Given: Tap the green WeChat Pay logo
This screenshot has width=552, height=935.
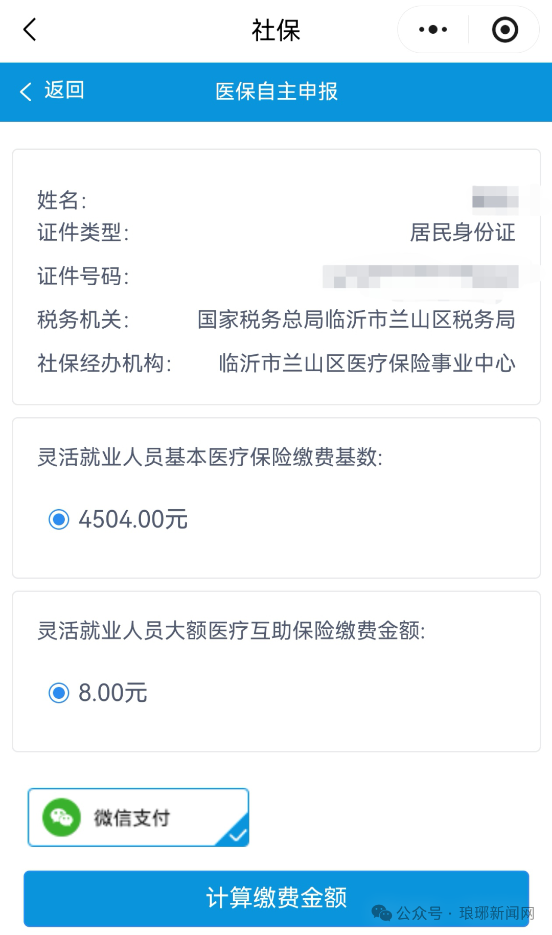Looking at the screenshot, I should [61, 817].
